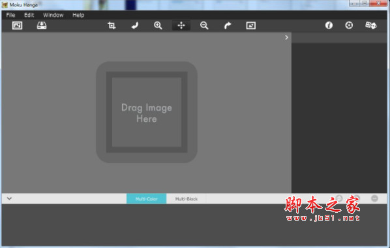Screen dimensions: 390x248
Task: Click the dice randomize icon
Action: coord(371,25)
